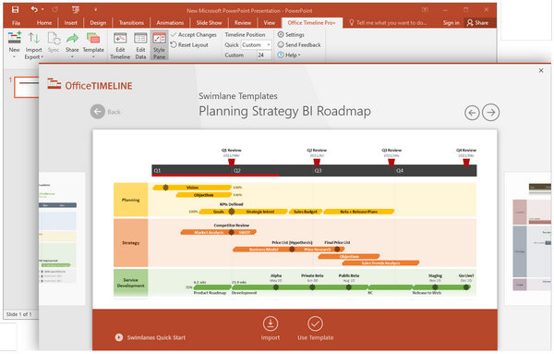
Task: Select the Edit Timeline icon
Action: [x=120, y=38]
